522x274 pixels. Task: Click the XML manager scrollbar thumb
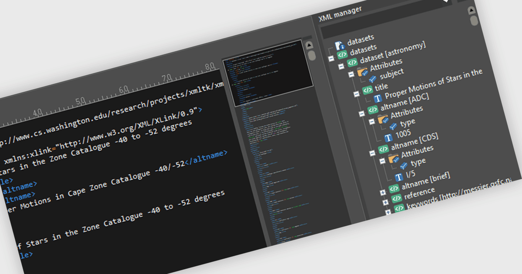pyautogui.click(x=474, y=20)
